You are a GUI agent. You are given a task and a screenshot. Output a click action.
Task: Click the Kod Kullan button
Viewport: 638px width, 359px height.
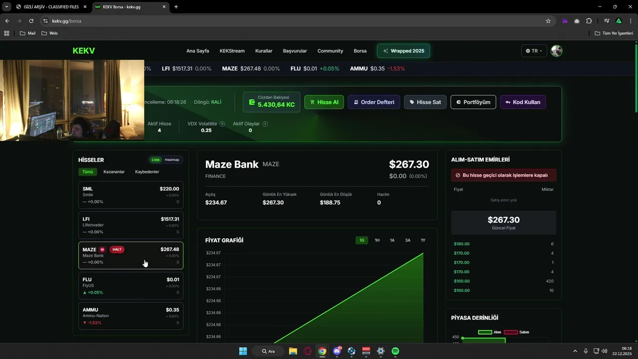pos(523,102)
